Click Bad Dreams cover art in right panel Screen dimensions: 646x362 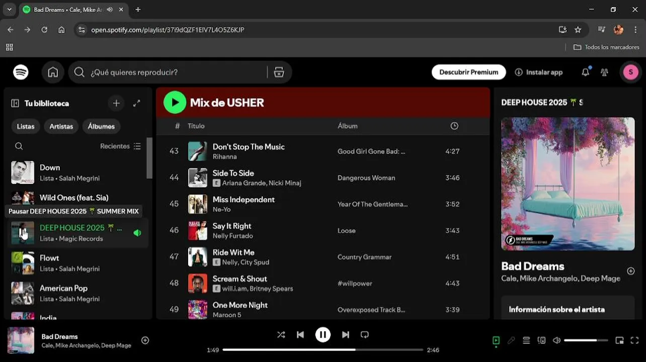click(568, 184)
